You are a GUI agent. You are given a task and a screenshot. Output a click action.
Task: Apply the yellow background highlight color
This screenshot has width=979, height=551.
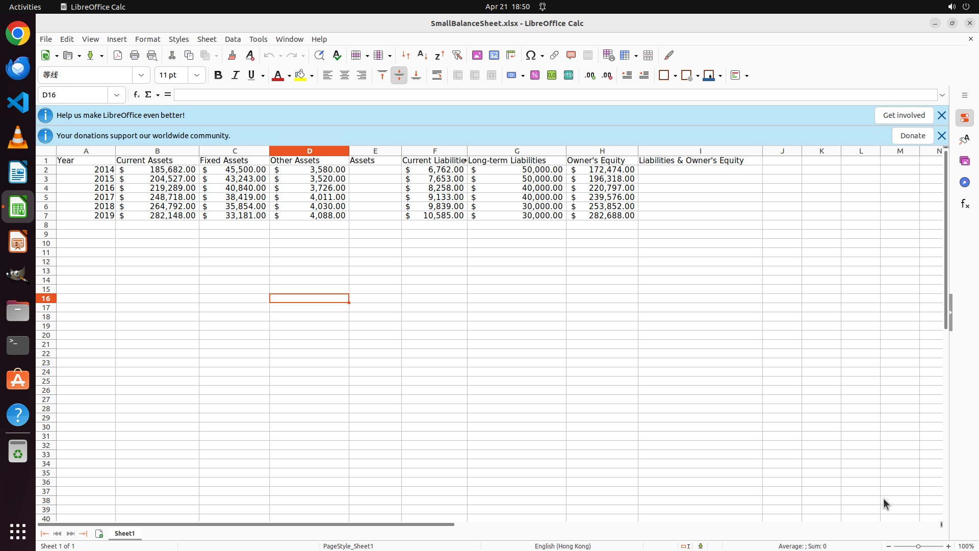coord(300,75)
